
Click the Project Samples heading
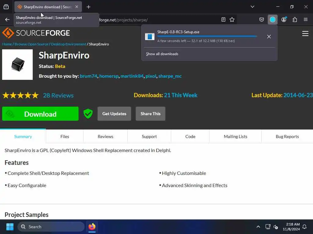27,215
